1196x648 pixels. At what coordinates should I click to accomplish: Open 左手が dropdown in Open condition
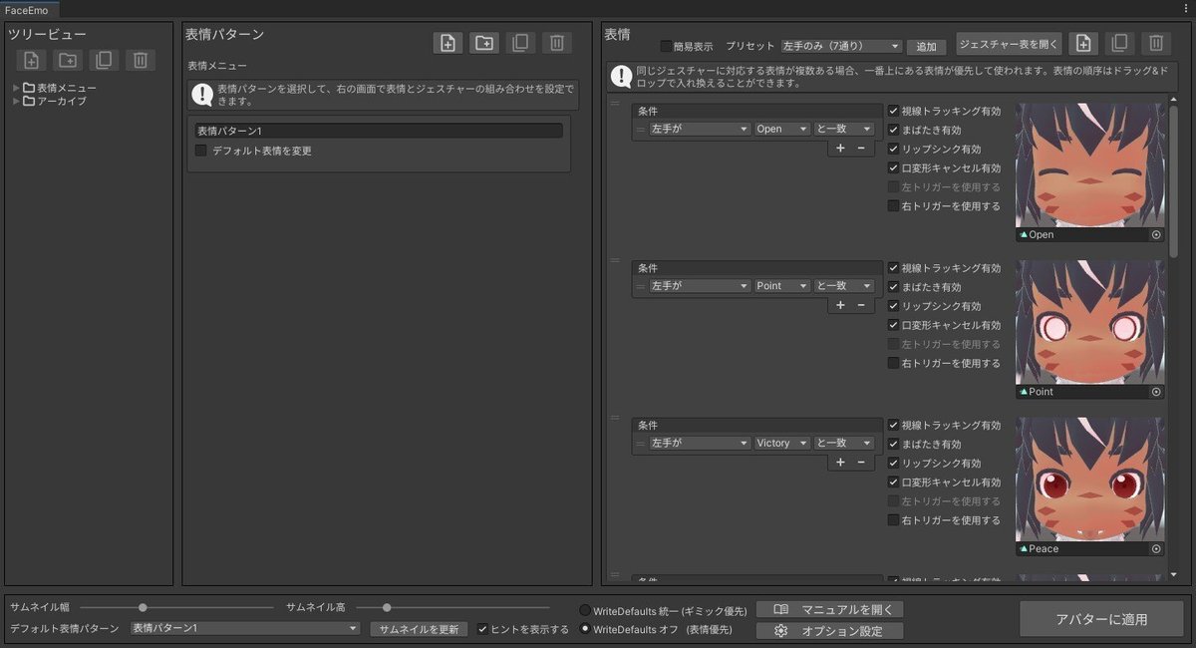(x=699, y=129)
